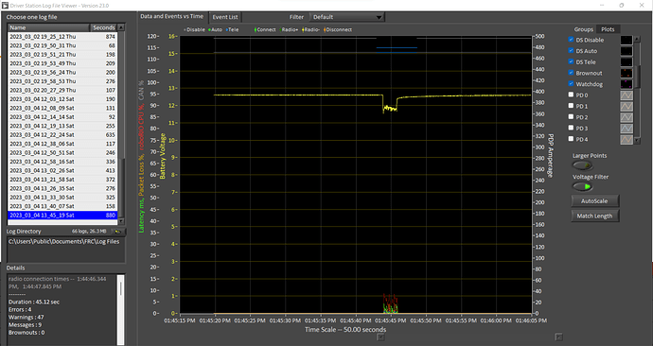
Task: Select log 2023_03_04 12_50_51 Sat
Action: point(62,152)
